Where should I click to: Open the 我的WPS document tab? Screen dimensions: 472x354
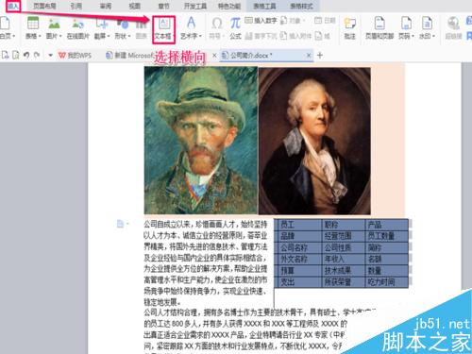(75, 56)
